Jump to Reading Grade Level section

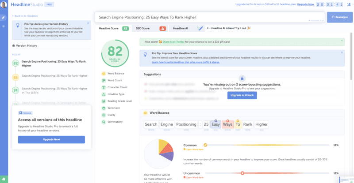[119, 101]
